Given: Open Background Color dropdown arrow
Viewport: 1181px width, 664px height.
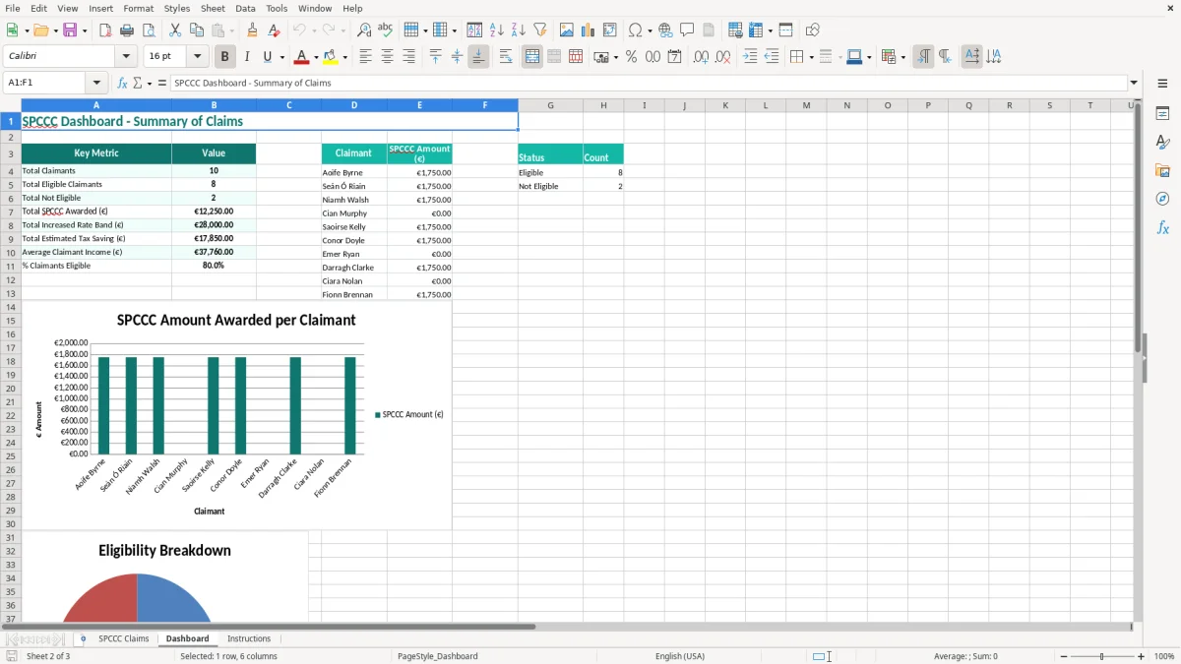Looking at the screenshot, I should click(345, 57).
